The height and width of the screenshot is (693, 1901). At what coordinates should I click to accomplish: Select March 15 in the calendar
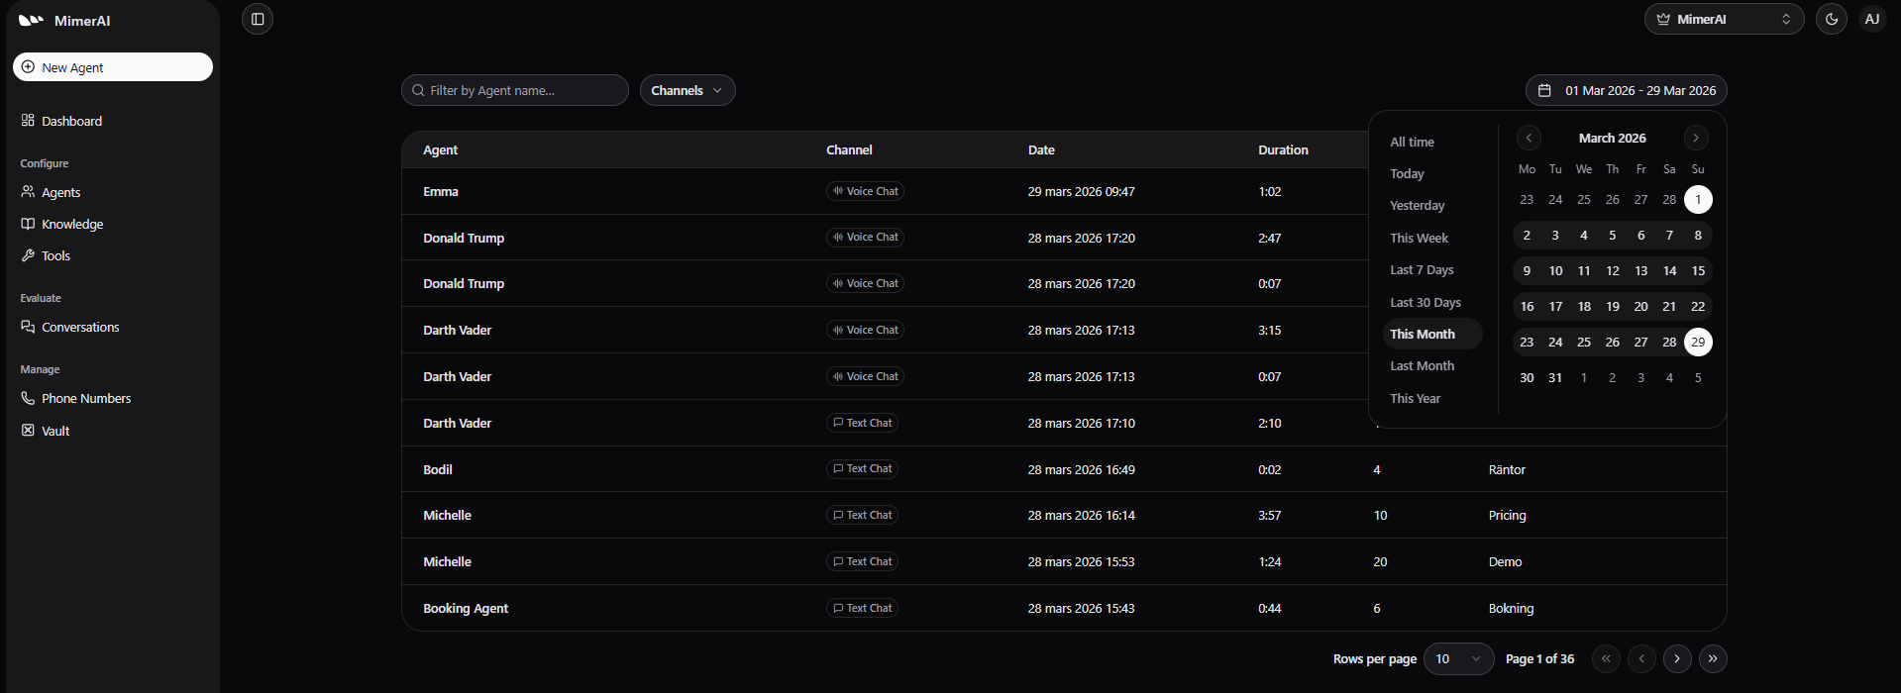tap(1697, 271)
